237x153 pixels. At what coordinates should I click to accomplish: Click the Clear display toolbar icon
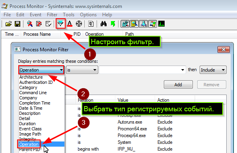pos(49,24)
